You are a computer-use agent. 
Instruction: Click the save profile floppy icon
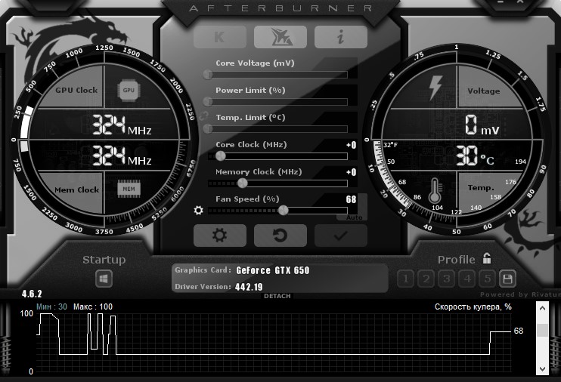coord(507,279)
